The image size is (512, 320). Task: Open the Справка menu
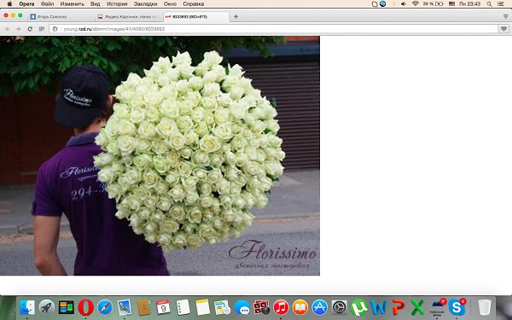click(x=194, y=4)
